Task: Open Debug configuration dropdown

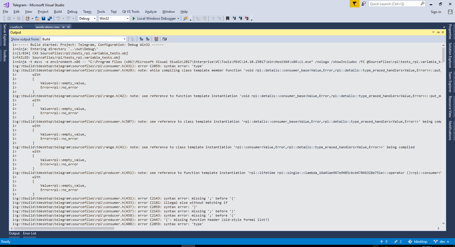Action: pos(88,18)
